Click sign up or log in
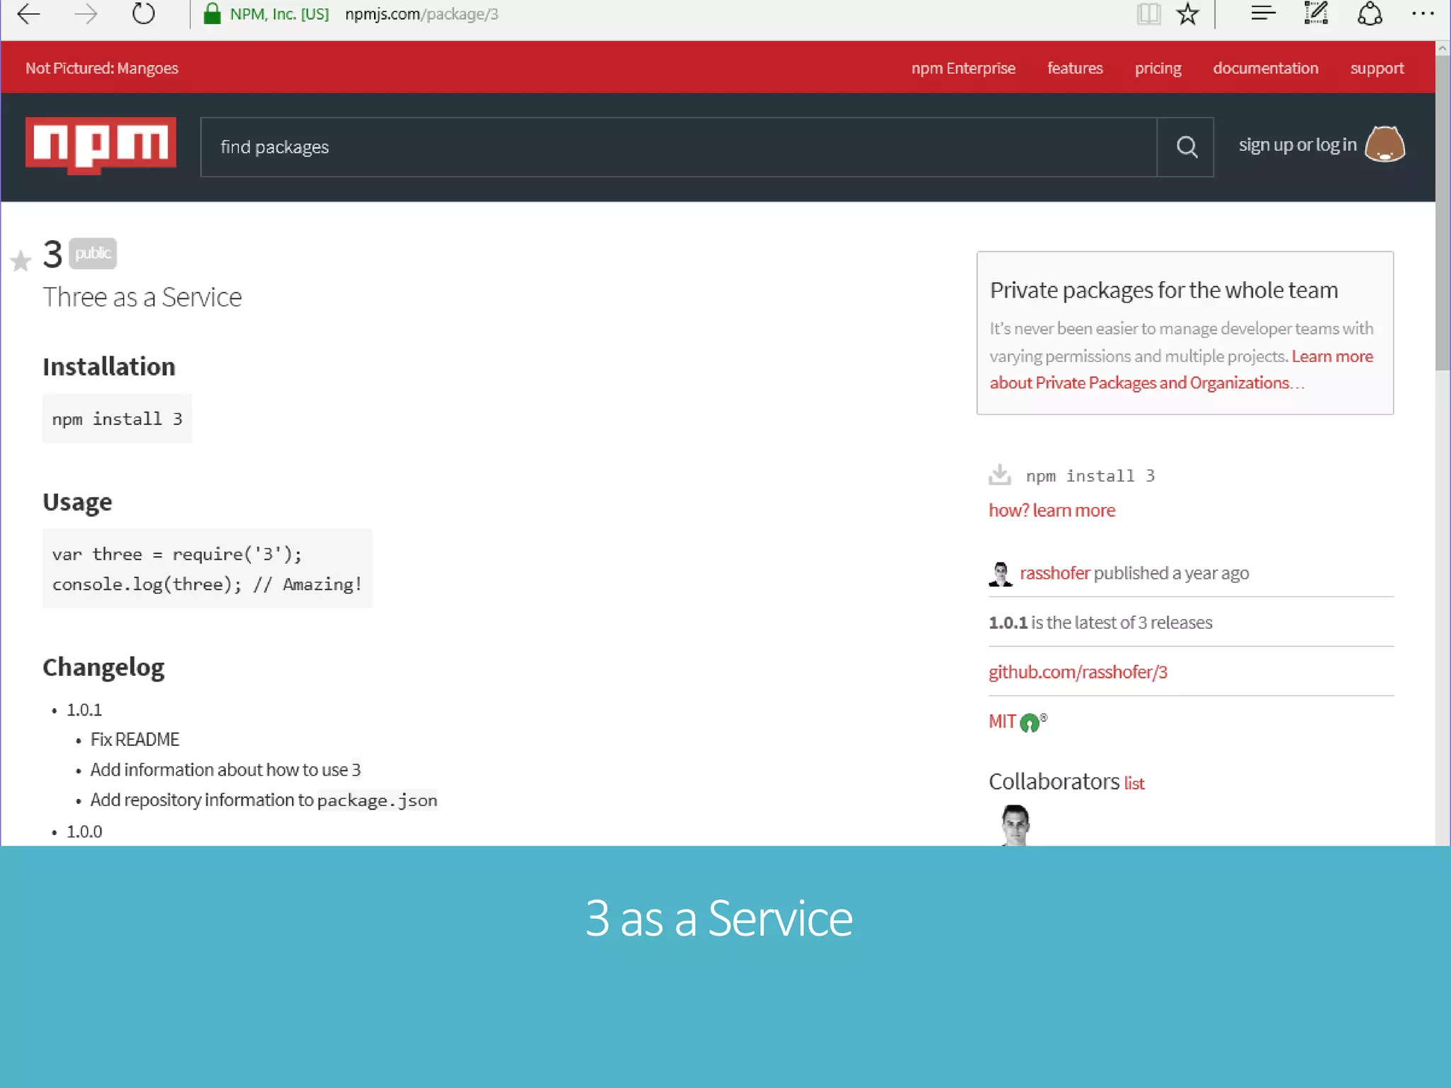This screenshot has height=1088, width=1451. 1297,145
